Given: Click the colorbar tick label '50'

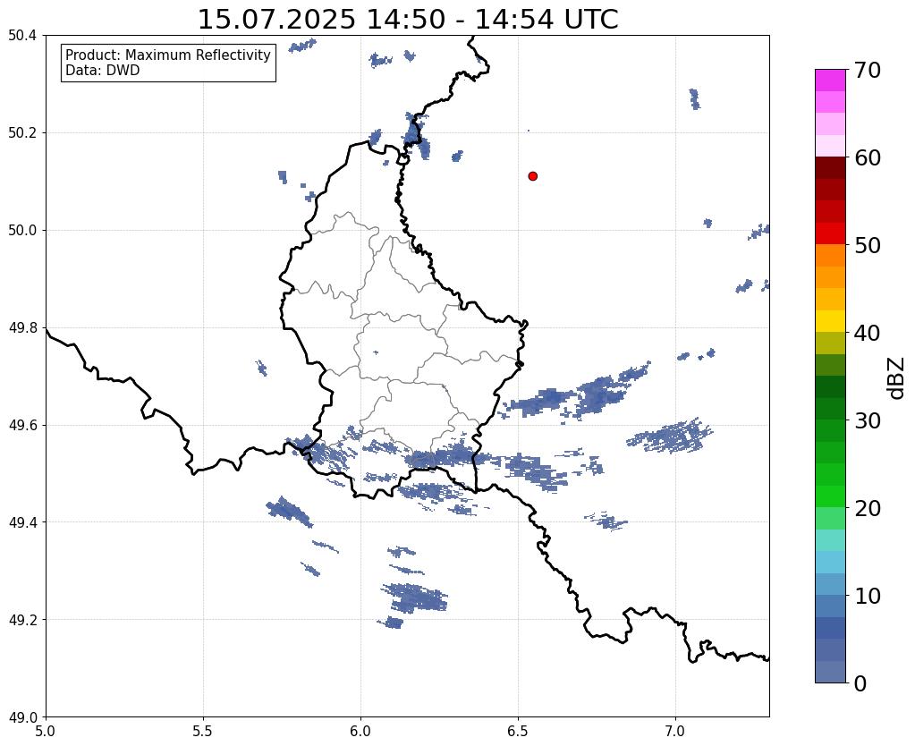Looking at the screenshot, I should coord(868,245).
